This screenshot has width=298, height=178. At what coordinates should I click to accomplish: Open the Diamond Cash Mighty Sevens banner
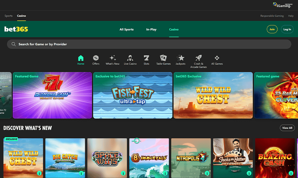(52, 95)
